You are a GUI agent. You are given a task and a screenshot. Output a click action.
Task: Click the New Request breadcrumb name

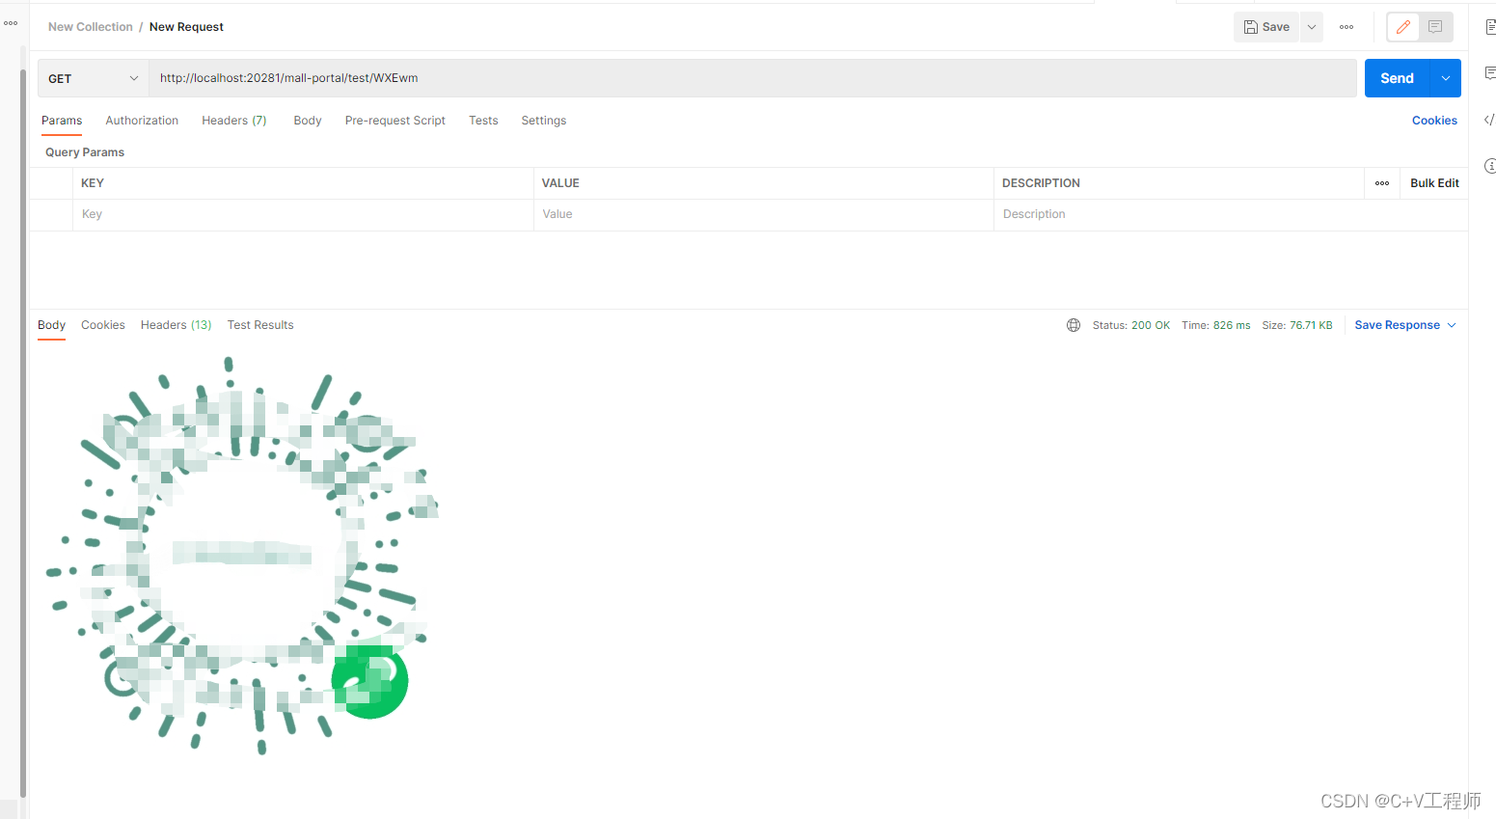[x=186, y=27]
